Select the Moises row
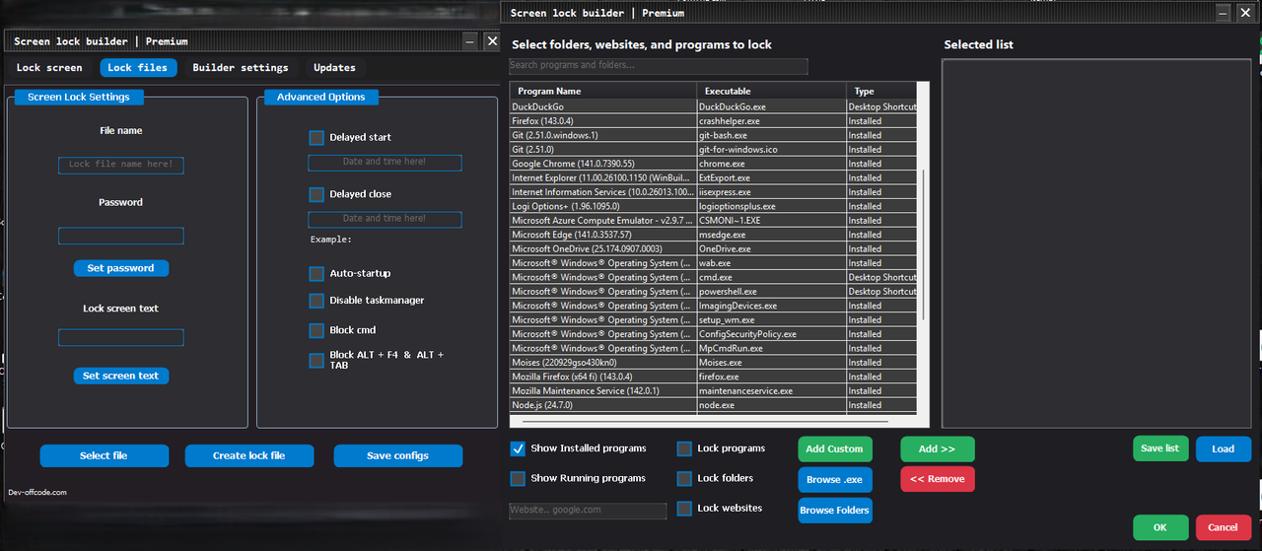The height and width of the screenshot is (551, 1262). pos(713,363)
